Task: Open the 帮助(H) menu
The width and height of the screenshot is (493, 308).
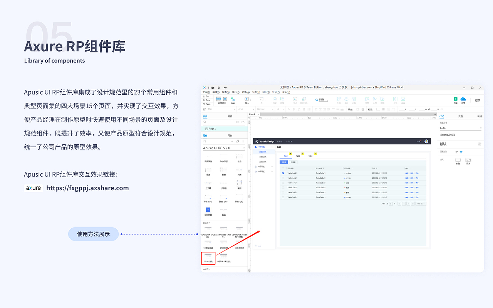Action: 286,92
